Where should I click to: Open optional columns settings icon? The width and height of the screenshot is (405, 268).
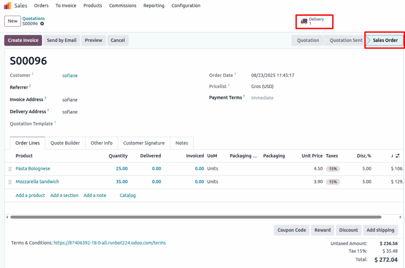coord(397,156)
